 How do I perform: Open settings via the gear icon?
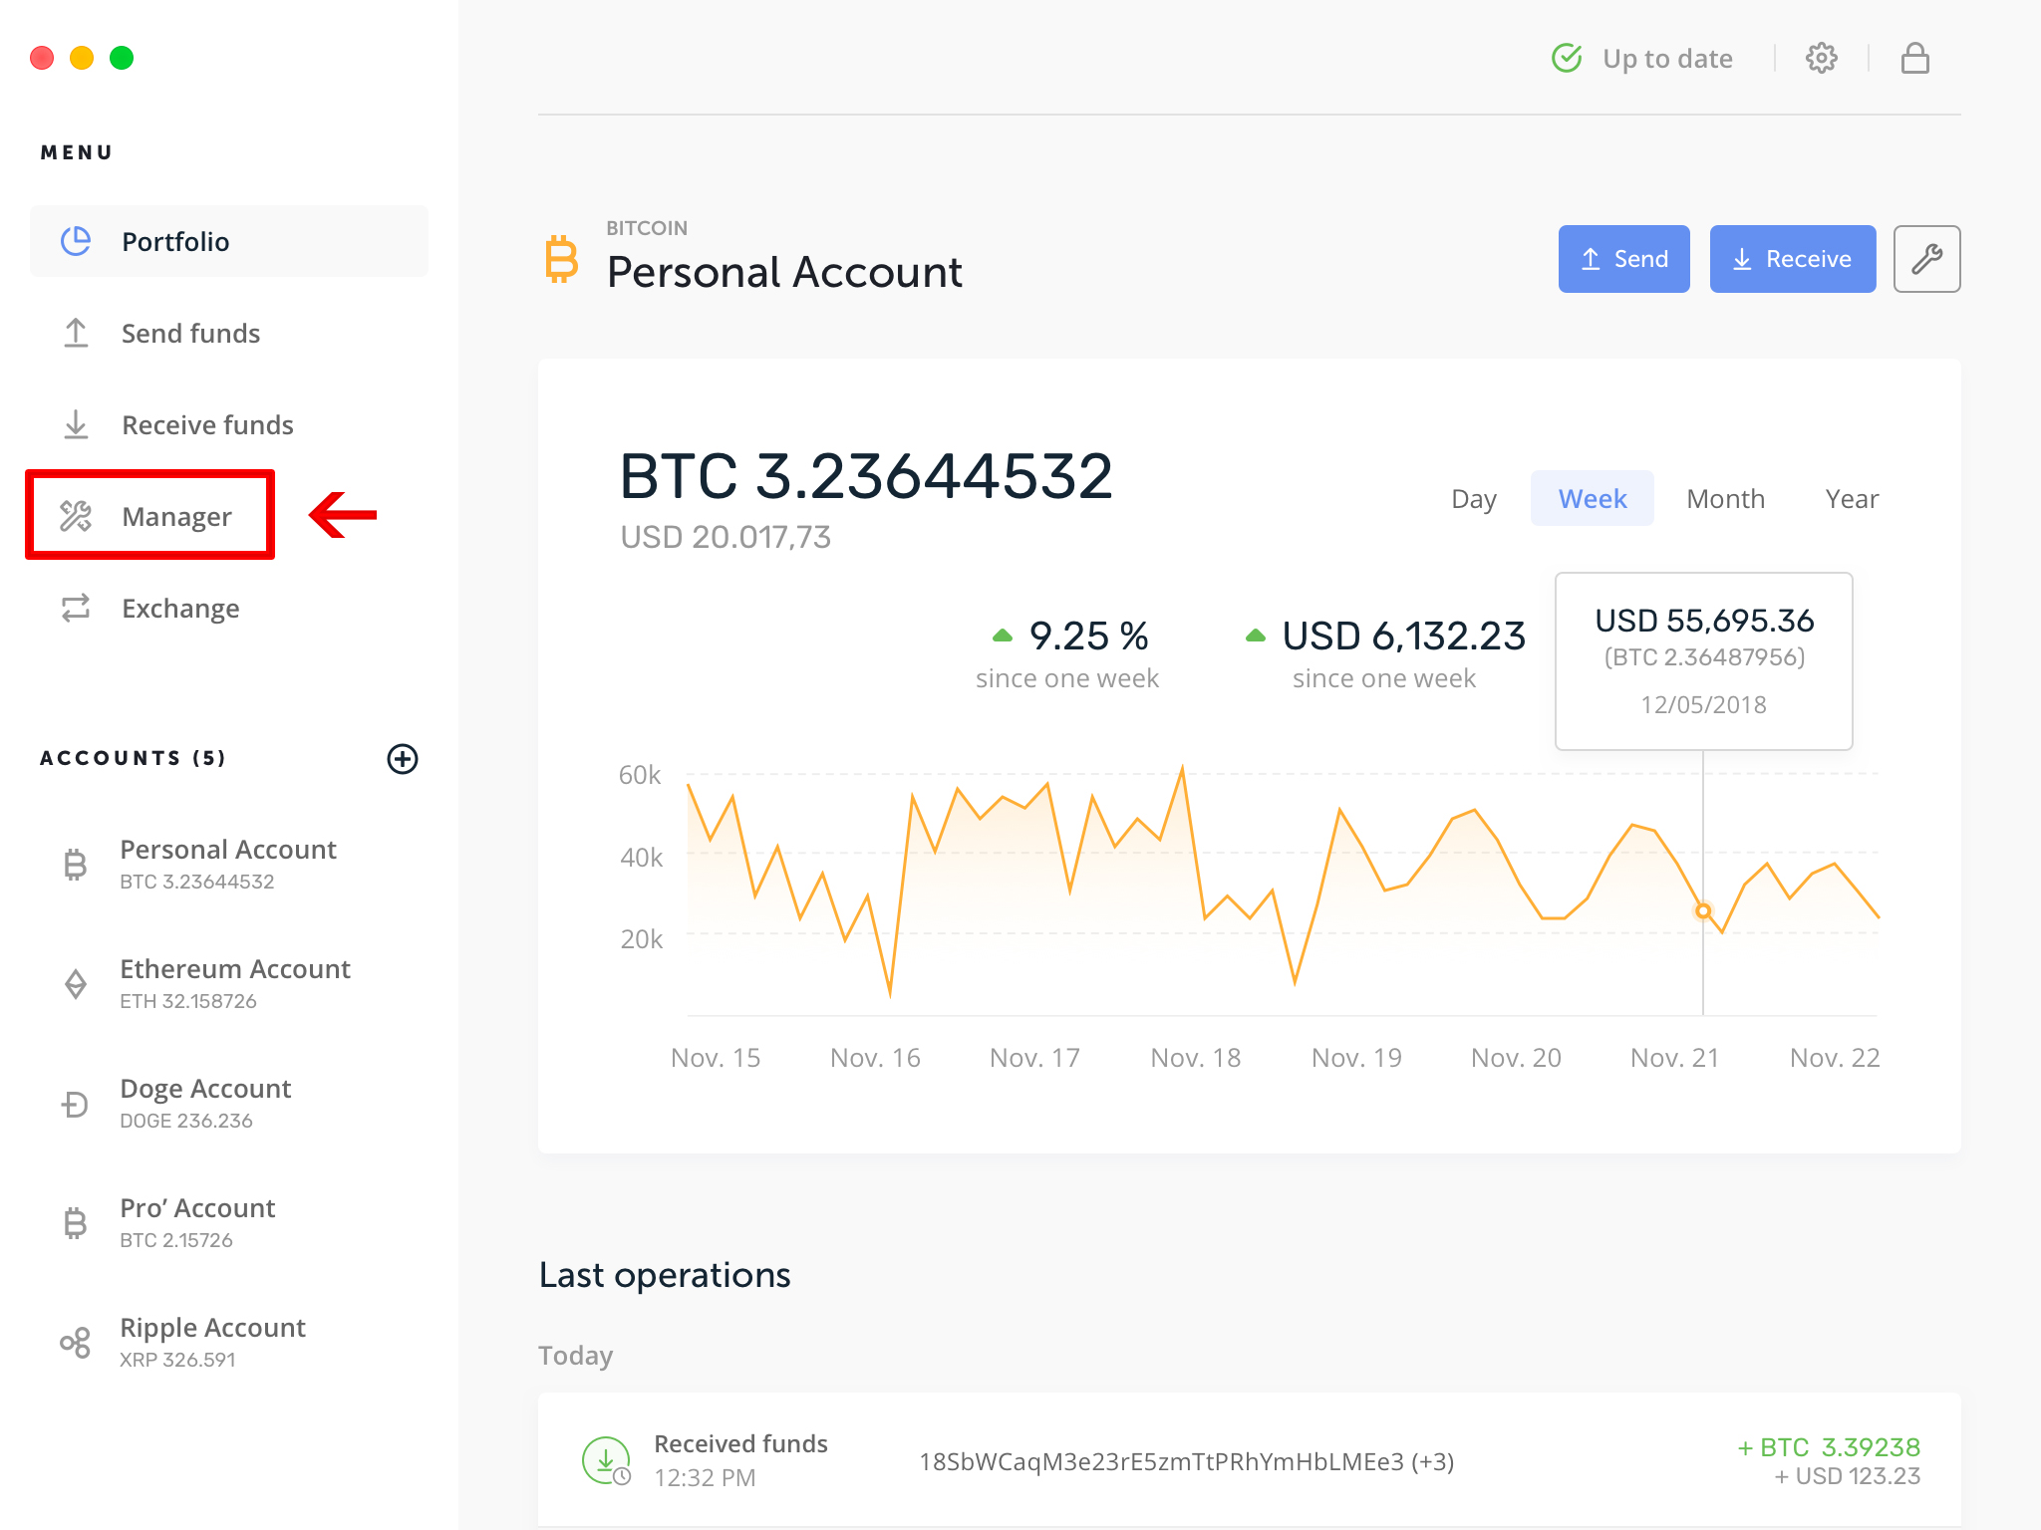coord(1821,59)
